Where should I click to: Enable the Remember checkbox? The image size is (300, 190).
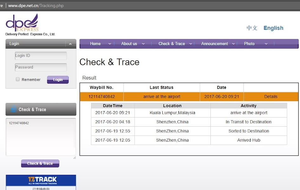pos(18,79)
